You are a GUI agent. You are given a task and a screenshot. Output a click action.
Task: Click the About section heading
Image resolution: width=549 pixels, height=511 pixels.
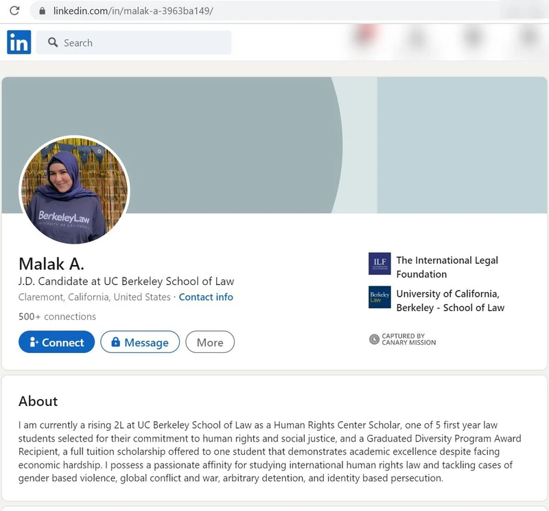pyautogui.click(x=38, y=401)
